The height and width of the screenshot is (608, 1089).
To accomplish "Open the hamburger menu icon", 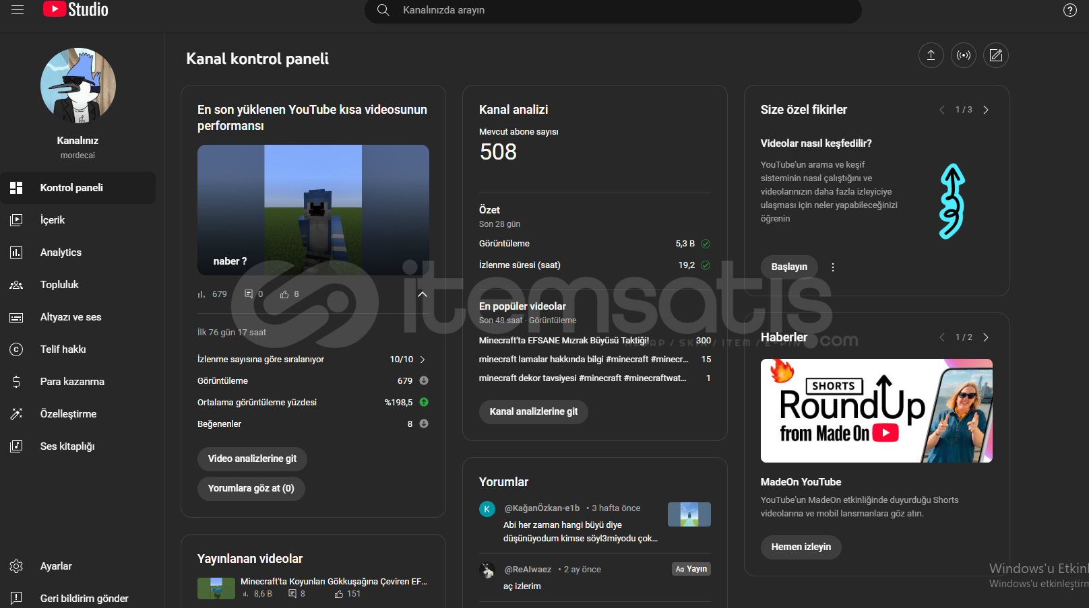I will pyautogui.click(x=18, y=10).
